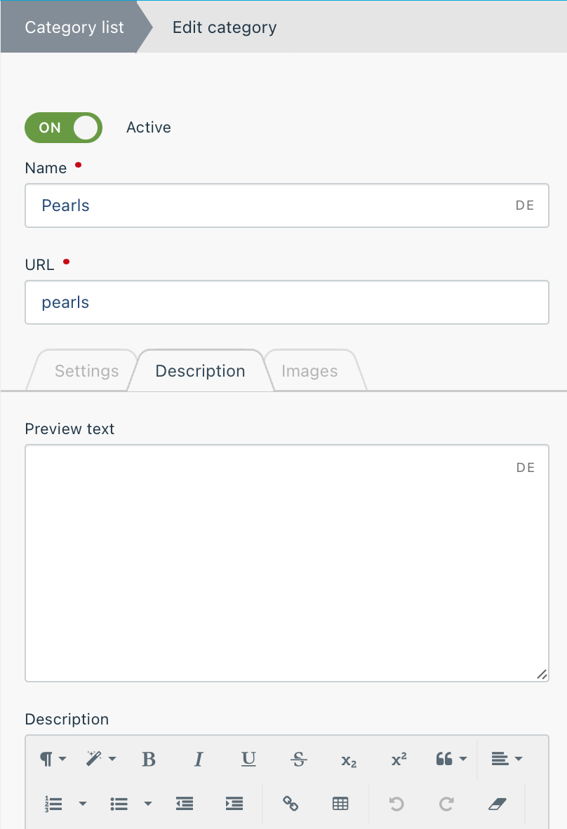Click into the Preview text area
This screenshot has height=829, width=567.
287,563
